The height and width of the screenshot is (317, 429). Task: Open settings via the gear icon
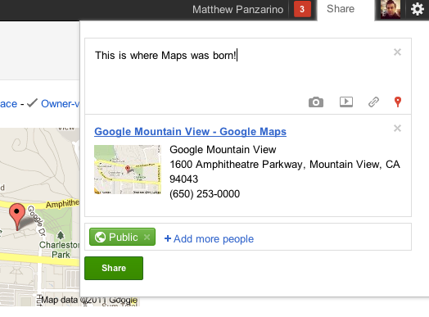pyautogui.click(x=418, y=9)
